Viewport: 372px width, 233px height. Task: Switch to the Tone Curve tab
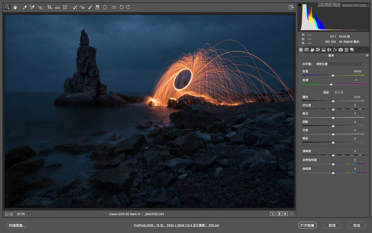306,50
